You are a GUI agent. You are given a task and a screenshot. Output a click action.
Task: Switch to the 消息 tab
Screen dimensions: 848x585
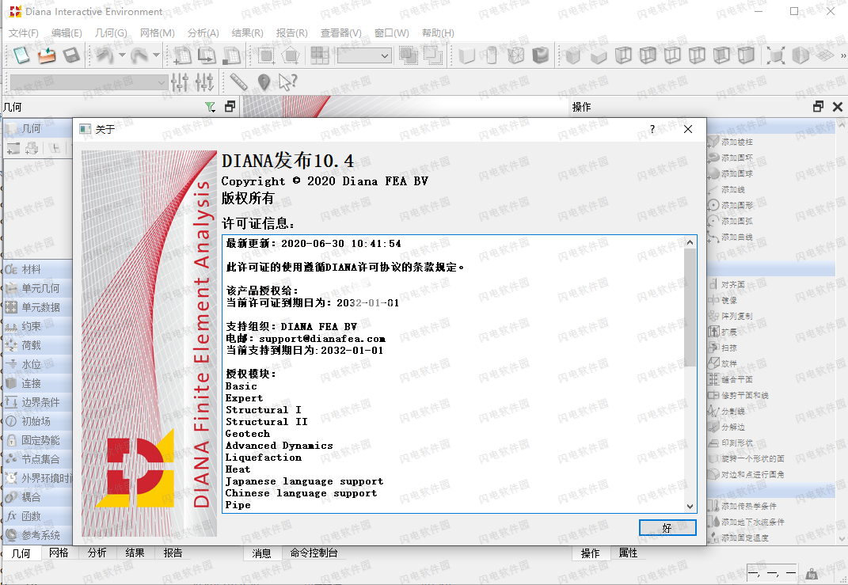point(262,553)
